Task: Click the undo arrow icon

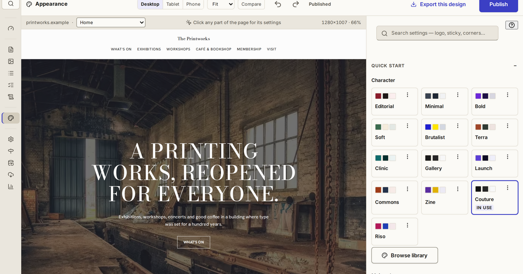Action: (278, 4)
